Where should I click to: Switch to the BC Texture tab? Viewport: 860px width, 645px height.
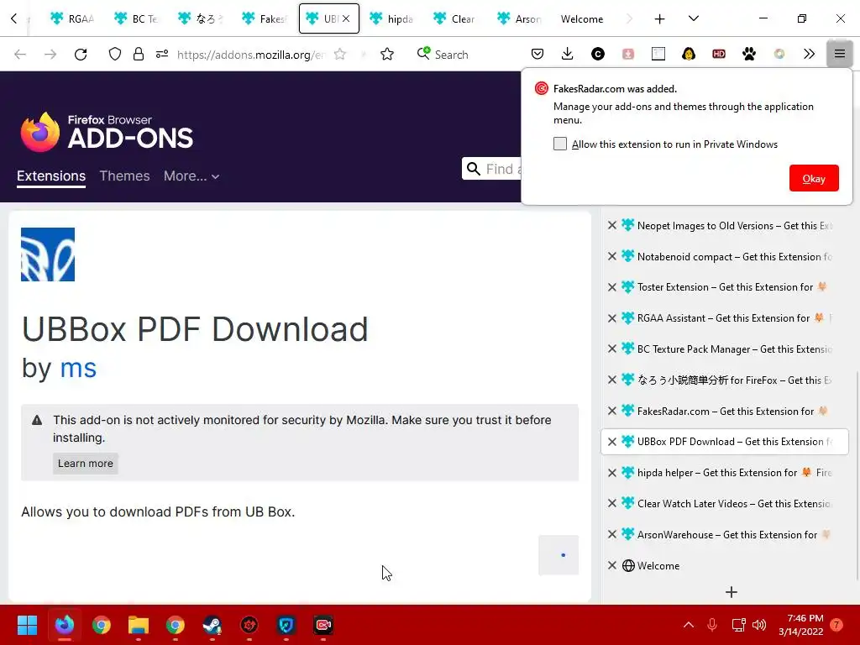click(136, 18)
